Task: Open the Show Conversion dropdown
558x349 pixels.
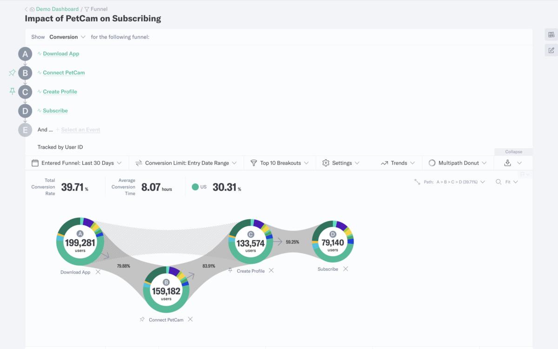Action: (x=67, y=37)
